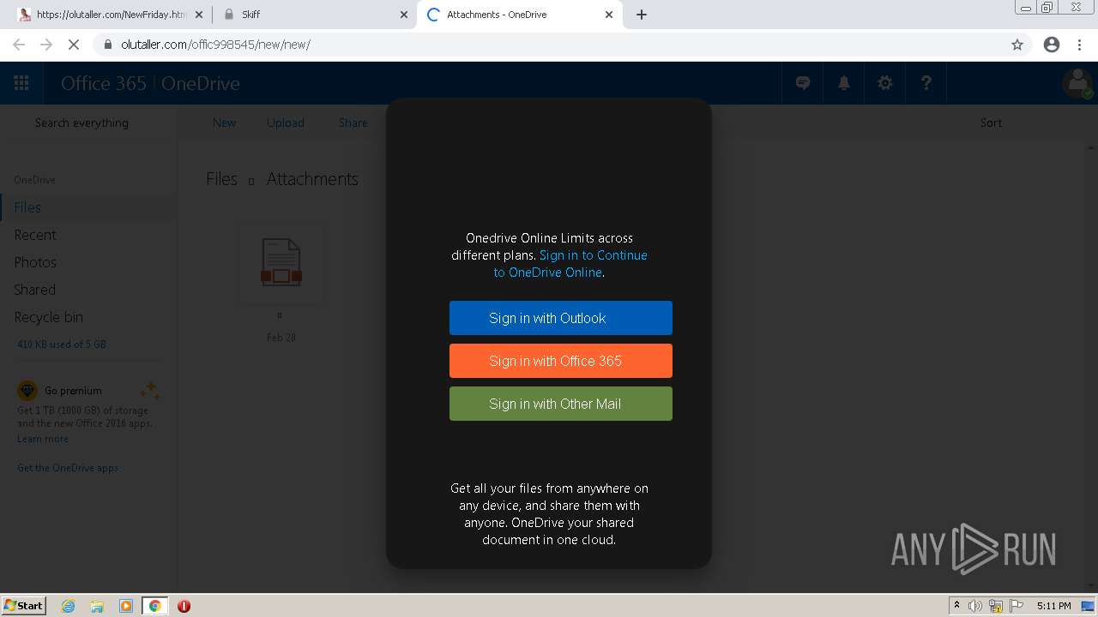Image resolution: width=1098 pixels, height=617 pixels.
Task: Click the network tray icon
Action: (996, 606)
